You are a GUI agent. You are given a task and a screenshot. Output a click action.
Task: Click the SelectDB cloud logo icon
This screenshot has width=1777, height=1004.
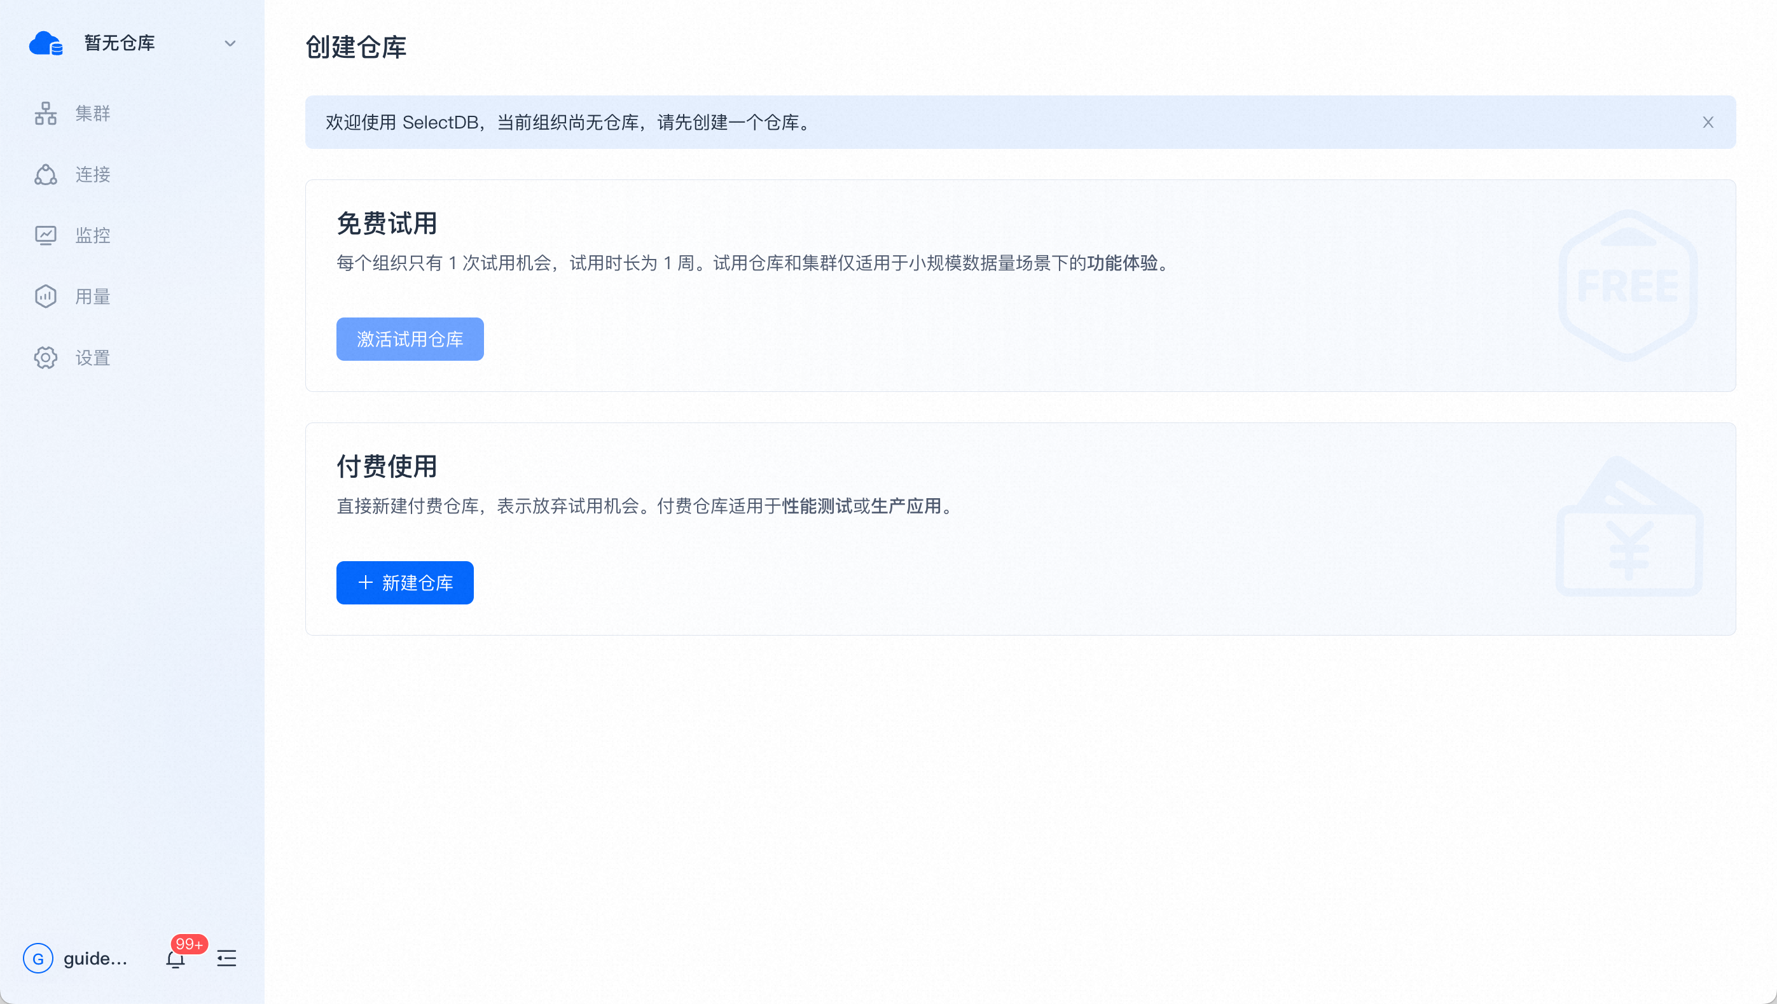pos(45,43)
